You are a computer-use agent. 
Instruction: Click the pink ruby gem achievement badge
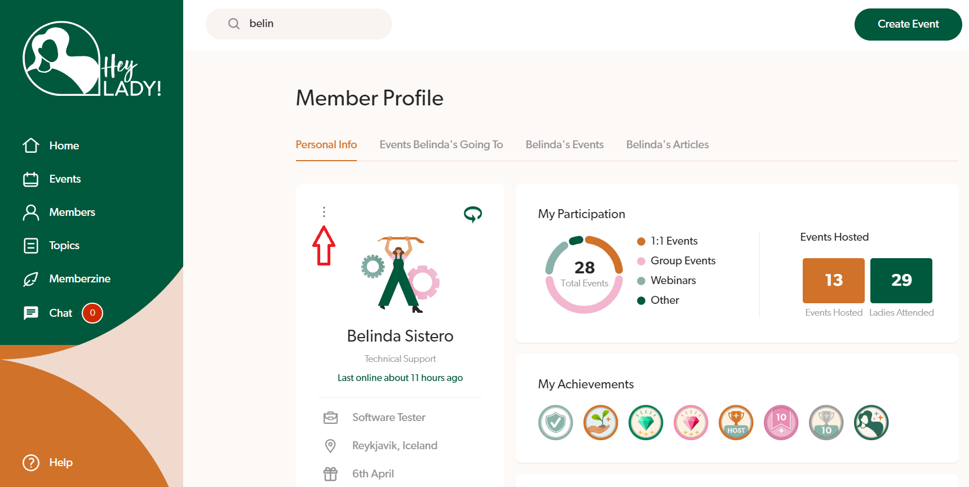coord(691,423)
